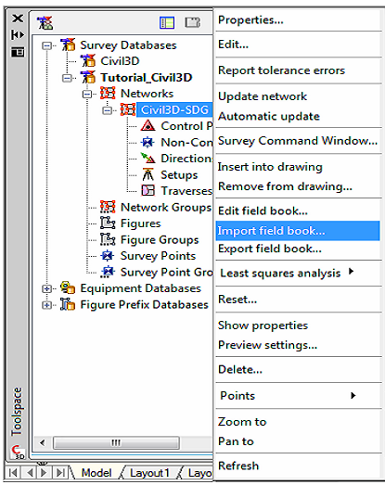Click the Survey Databases icon

[x=68, y=45]
